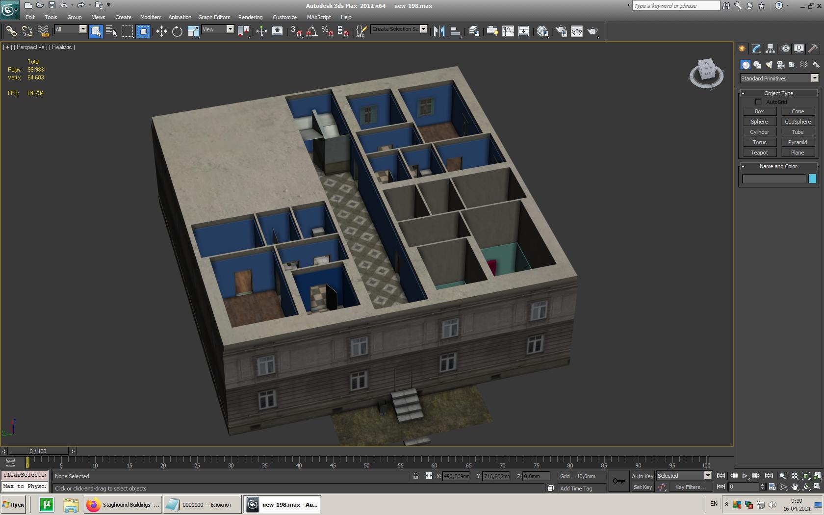The width and height of the screenshot is (824, 515).
Task: Open the Edit menu
Action: [30, 17]
